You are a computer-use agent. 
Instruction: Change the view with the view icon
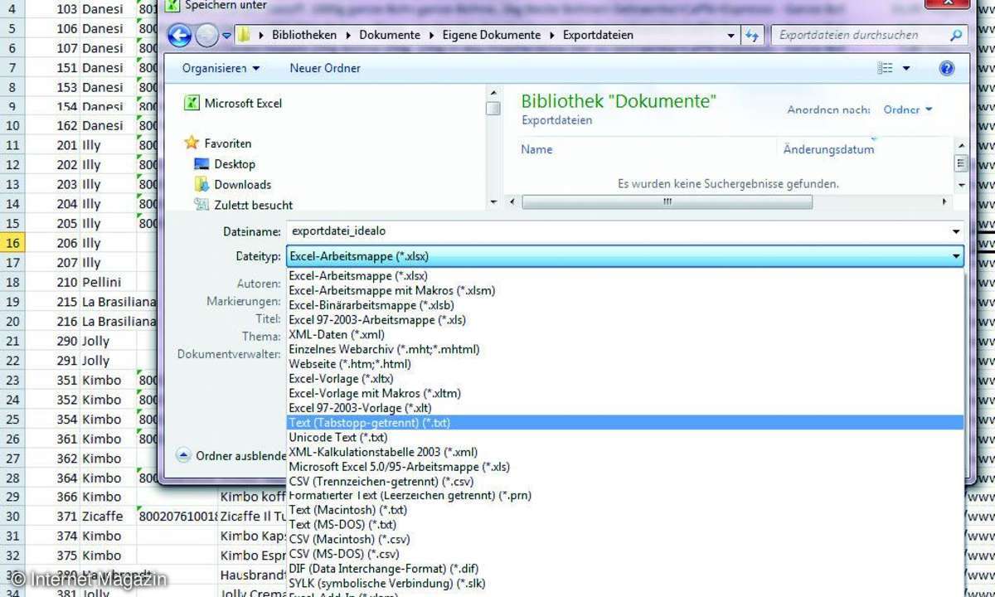tap(886, 68)
